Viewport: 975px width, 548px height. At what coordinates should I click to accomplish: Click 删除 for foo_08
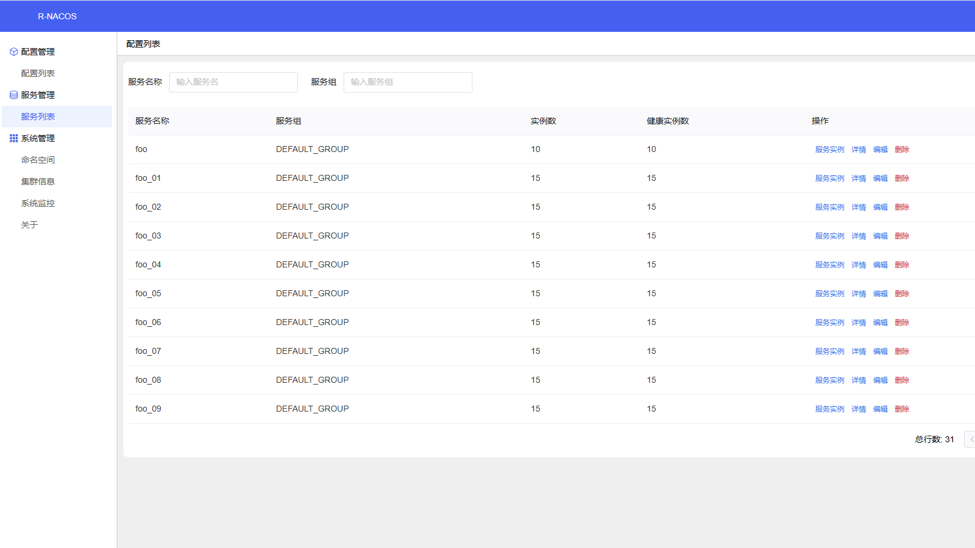pos(902,380)
